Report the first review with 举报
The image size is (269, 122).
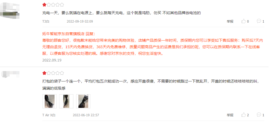[x=230, y=21]
